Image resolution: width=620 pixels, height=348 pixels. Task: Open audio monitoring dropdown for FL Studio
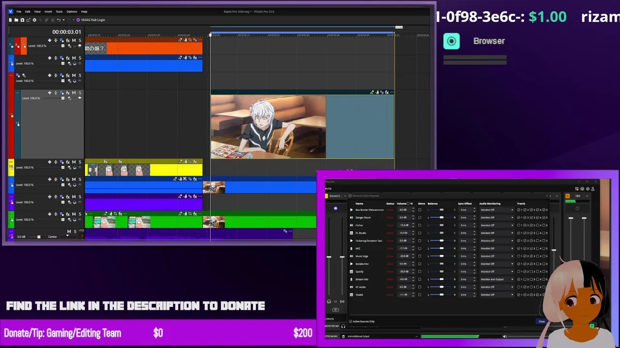coord(497,233)
